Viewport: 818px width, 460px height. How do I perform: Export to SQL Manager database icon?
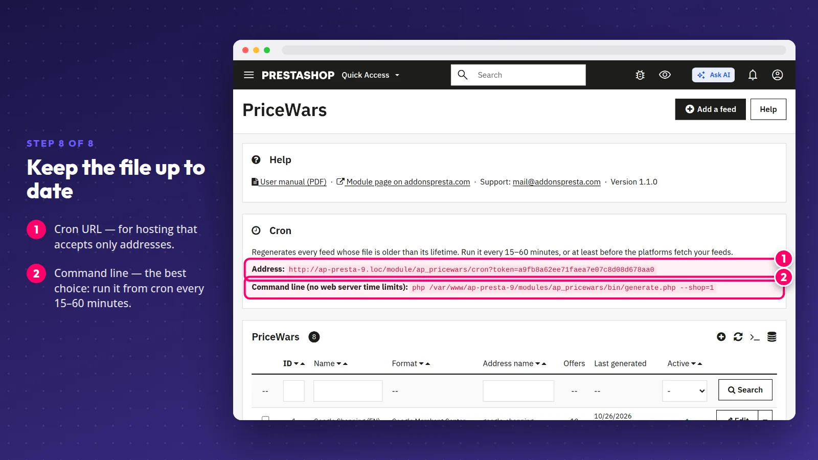pos(772,337)
